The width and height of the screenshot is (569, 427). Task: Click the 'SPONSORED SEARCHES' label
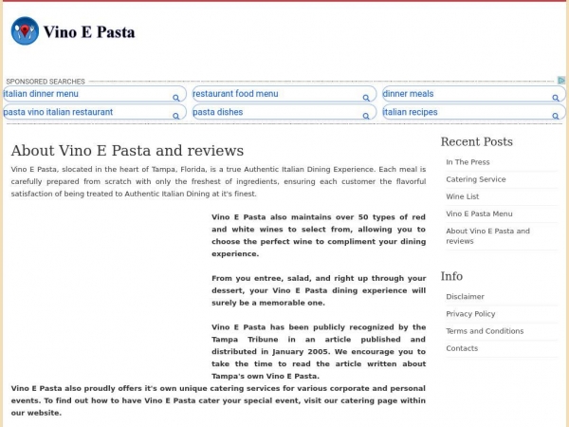[x=46, y=82]
